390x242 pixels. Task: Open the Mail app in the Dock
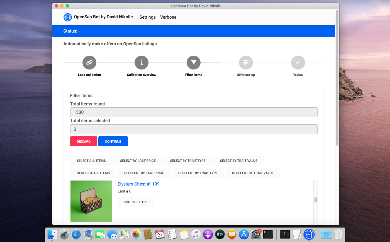[x=88, y=234]
